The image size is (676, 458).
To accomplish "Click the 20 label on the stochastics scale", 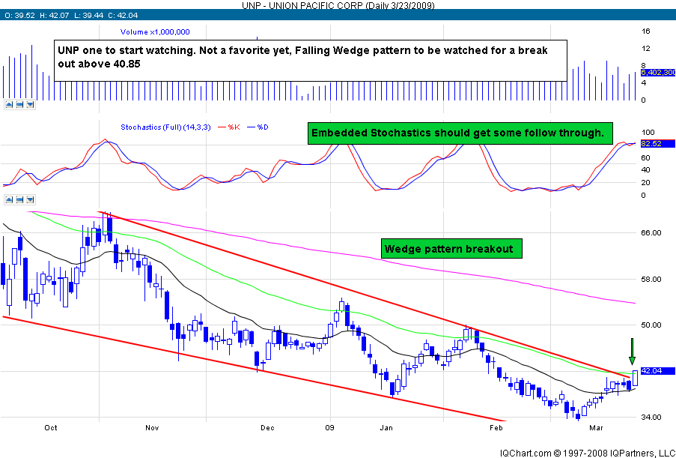I will pos(646,183).
